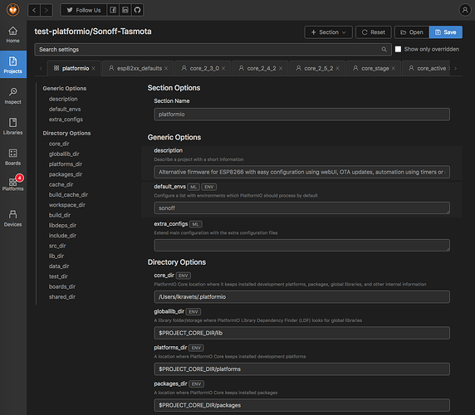Jump to Generic Options in the sidebar
The width and height of the screenshot is (475, 415).
(x=65, y=88)
